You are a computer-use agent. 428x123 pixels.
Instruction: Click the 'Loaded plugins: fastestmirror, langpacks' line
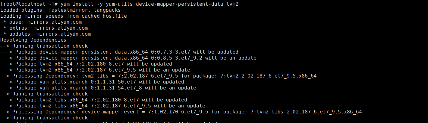click(60, 10)
